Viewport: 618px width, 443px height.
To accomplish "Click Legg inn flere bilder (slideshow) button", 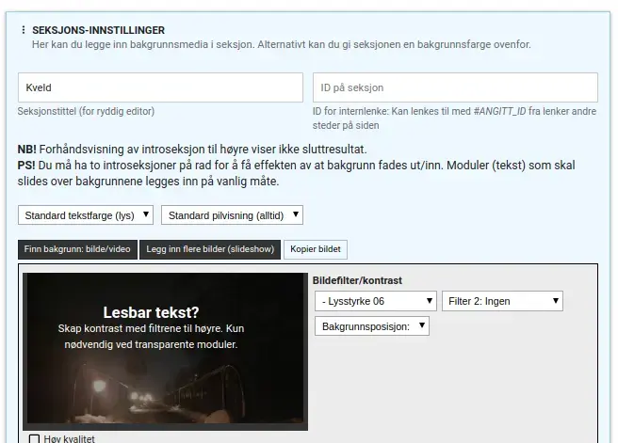I will [x=210, y=249].
